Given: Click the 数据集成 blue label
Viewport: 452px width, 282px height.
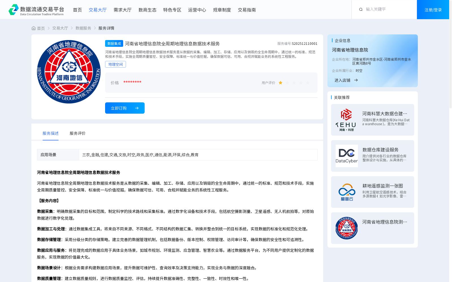Looking at the screenshot, I should (x=114, y=43).
